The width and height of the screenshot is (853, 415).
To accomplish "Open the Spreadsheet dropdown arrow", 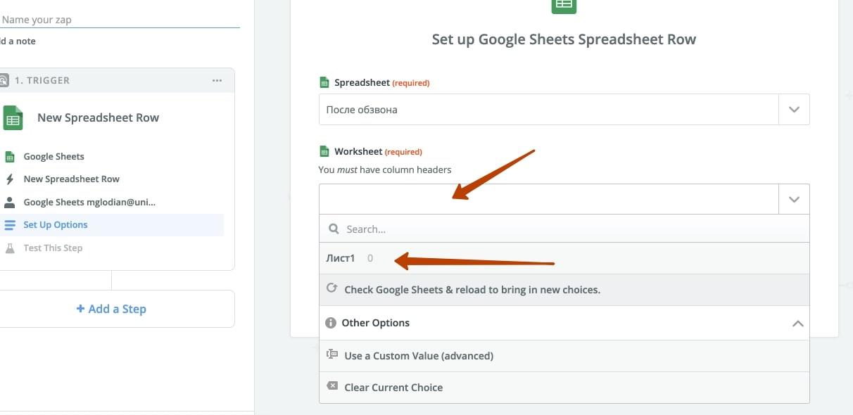I will point(794,110).
